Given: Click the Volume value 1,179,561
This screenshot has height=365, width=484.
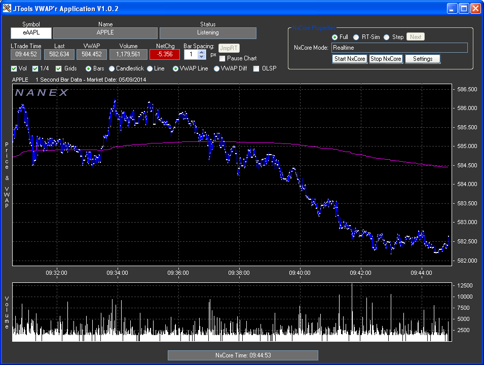Looking at the screenshot, I should click(x=128, y=54).
